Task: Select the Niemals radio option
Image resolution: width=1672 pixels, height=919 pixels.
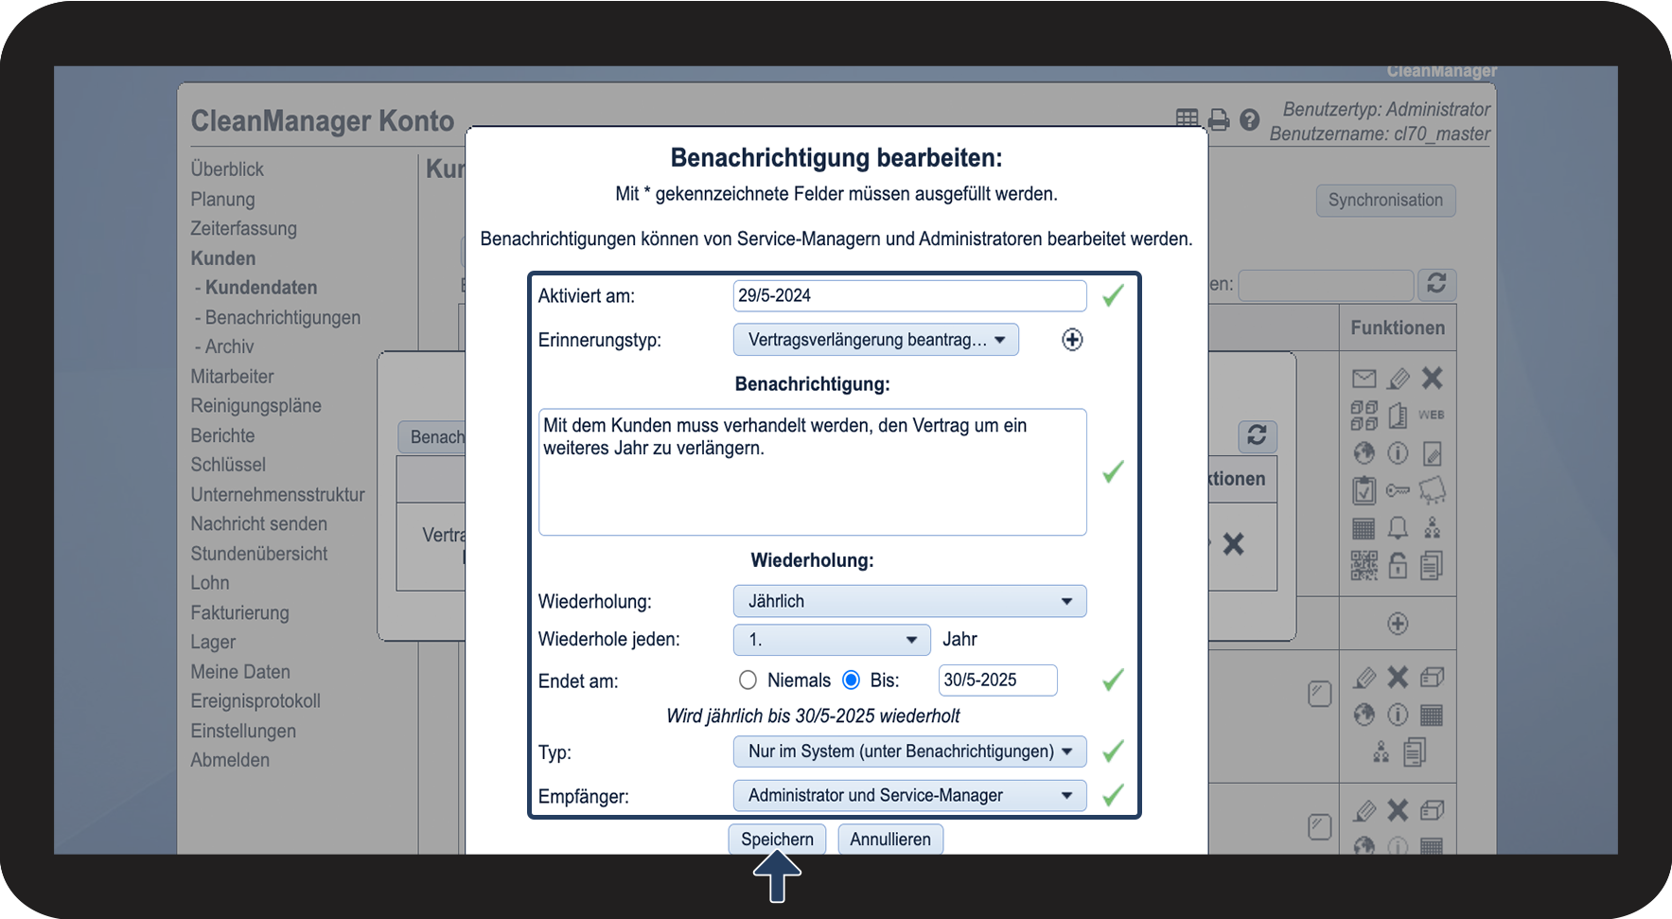Action: point(748,680)
